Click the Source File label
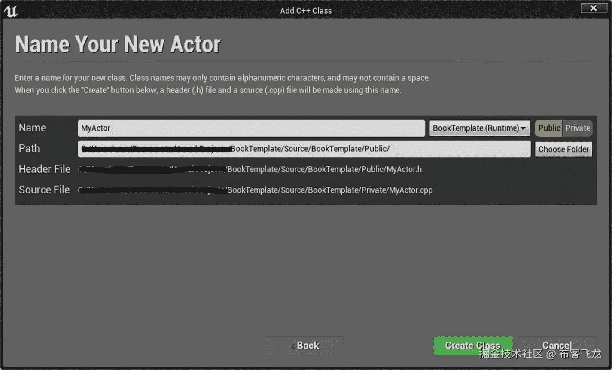 [44, 190]
